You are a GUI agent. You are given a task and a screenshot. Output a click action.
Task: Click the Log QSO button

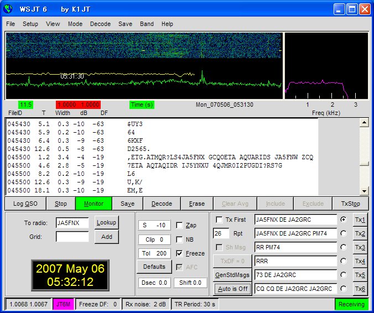(x=25, y=204)
